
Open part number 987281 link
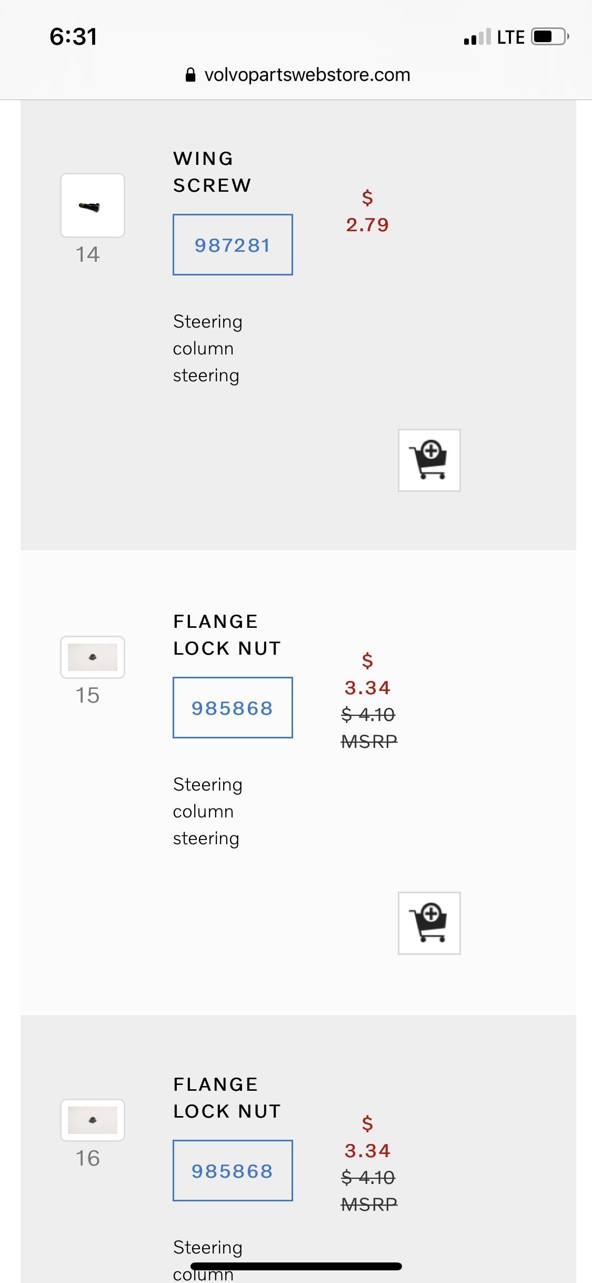(233, 245)
